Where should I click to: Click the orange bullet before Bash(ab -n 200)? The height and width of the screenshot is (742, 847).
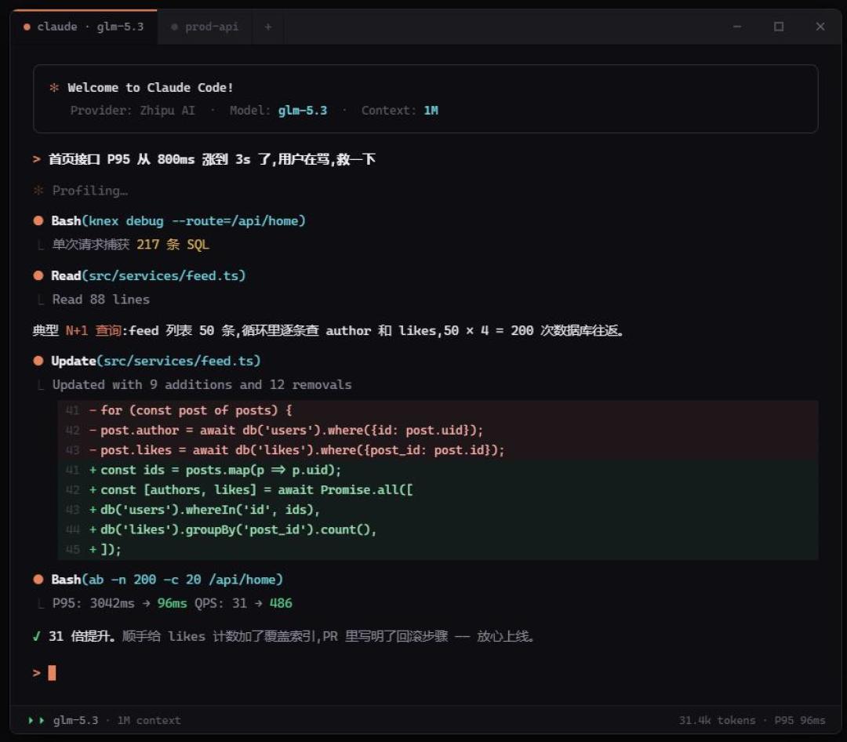point(38,580)
